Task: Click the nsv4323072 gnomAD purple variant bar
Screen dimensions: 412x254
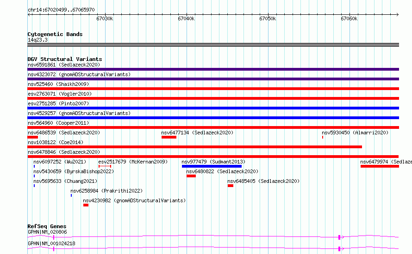Action: (x=213, y=79)
